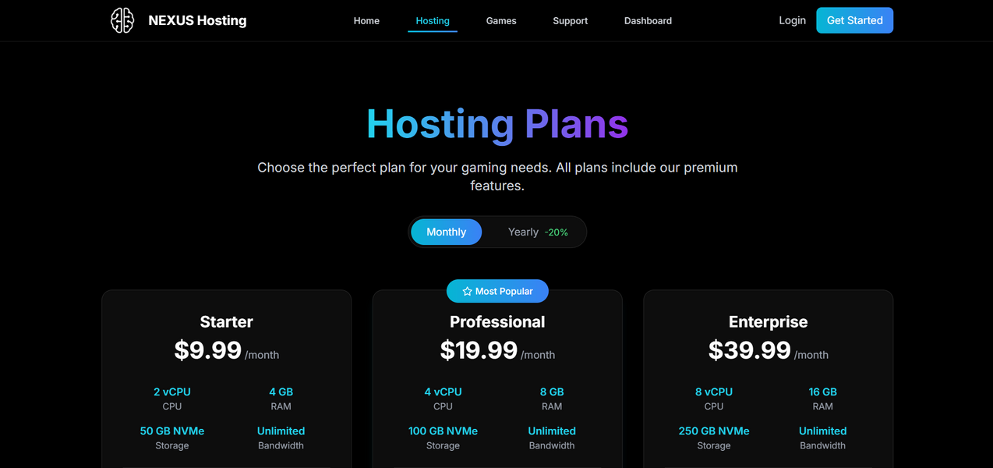Navigate to the Home menu item
Viewport: 993px width, 468px height.
[x=366, y=20]
